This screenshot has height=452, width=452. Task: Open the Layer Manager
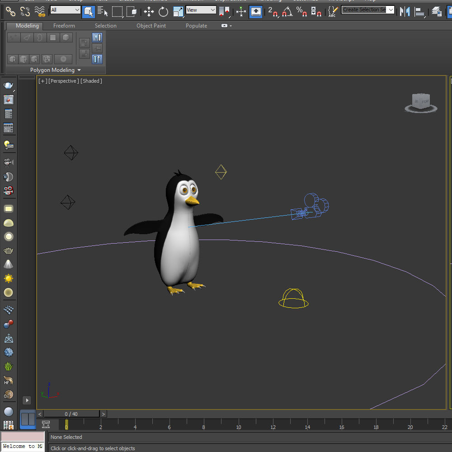pos(437,12)
